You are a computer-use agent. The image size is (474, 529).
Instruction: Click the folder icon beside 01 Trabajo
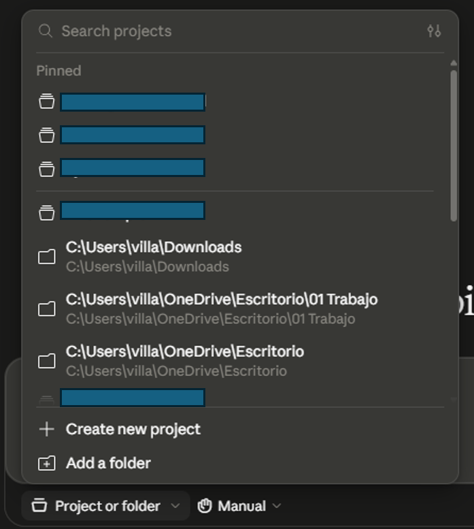tap(46, 308)
